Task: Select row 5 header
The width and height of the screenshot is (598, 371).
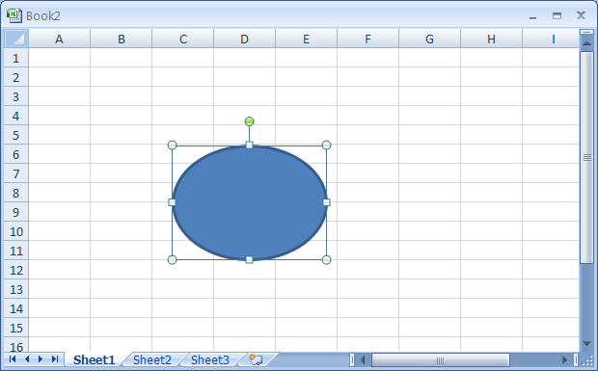Action: pos(16,135)
